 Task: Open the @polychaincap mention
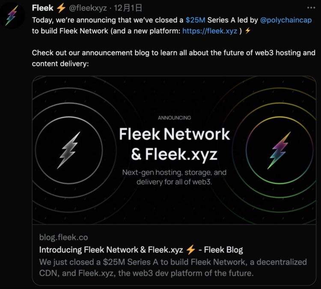coord(286,20)
